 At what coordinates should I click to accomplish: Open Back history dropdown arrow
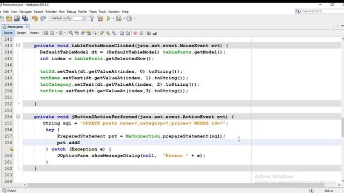click(x=56, y=33)
